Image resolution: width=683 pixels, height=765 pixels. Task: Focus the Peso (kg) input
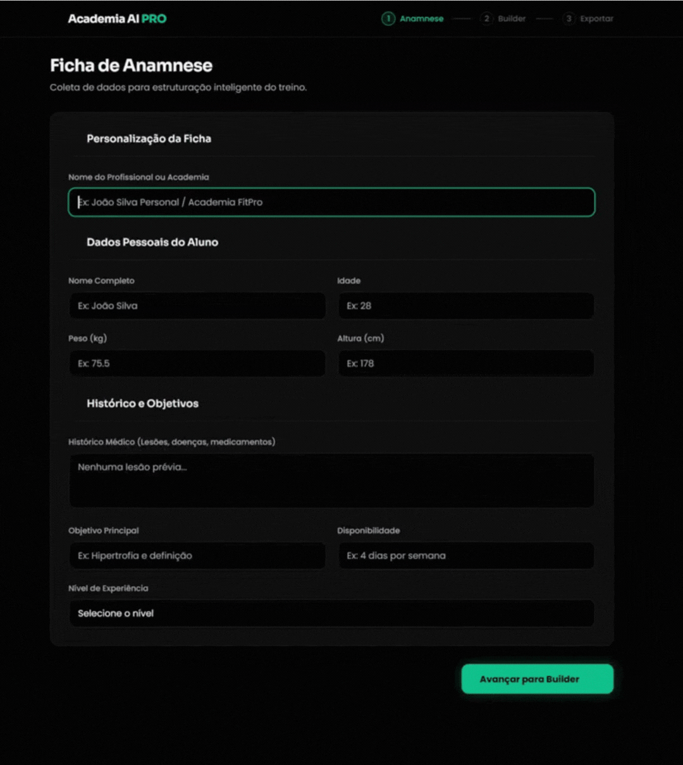(197, 364)
